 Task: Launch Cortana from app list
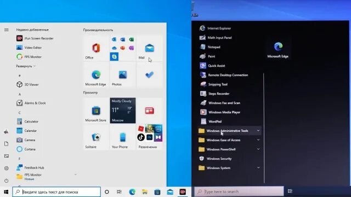coord(26,149)
